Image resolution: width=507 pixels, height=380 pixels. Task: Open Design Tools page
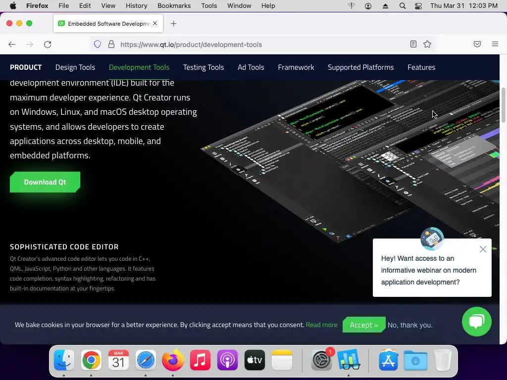[x=75, y=67]
